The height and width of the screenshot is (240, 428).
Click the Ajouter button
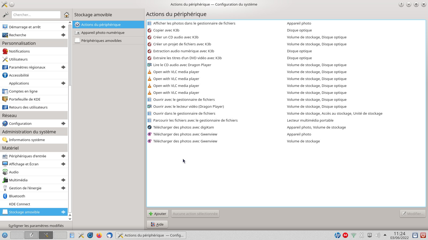157,214
